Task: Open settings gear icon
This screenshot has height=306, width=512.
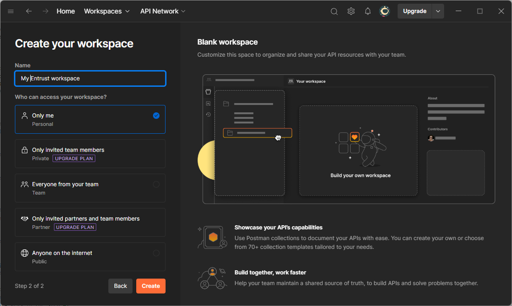Action: tap(351, 11)
